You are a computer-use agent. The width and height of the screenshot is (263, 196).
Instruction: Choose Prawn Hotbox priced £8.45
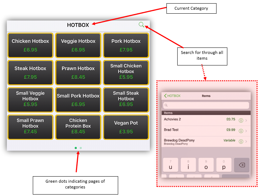click(78, 73)
